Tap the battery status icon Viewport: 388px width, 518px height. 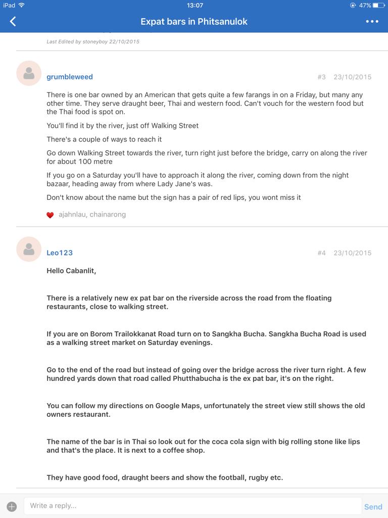click(x=378, y=5)
